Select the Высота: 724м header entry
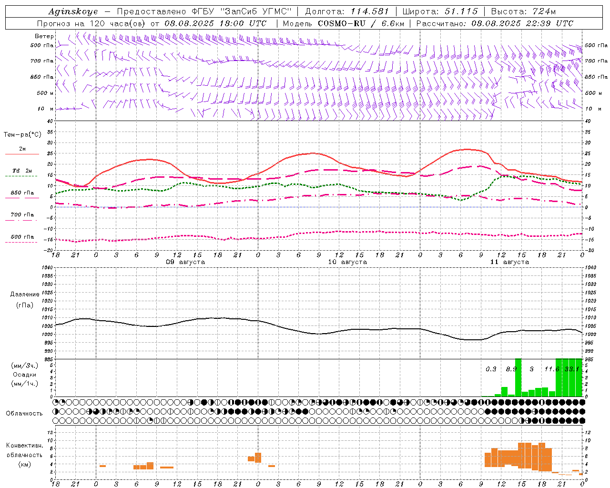This screenshot has height=488, width=610. click(x=523, y=11)
